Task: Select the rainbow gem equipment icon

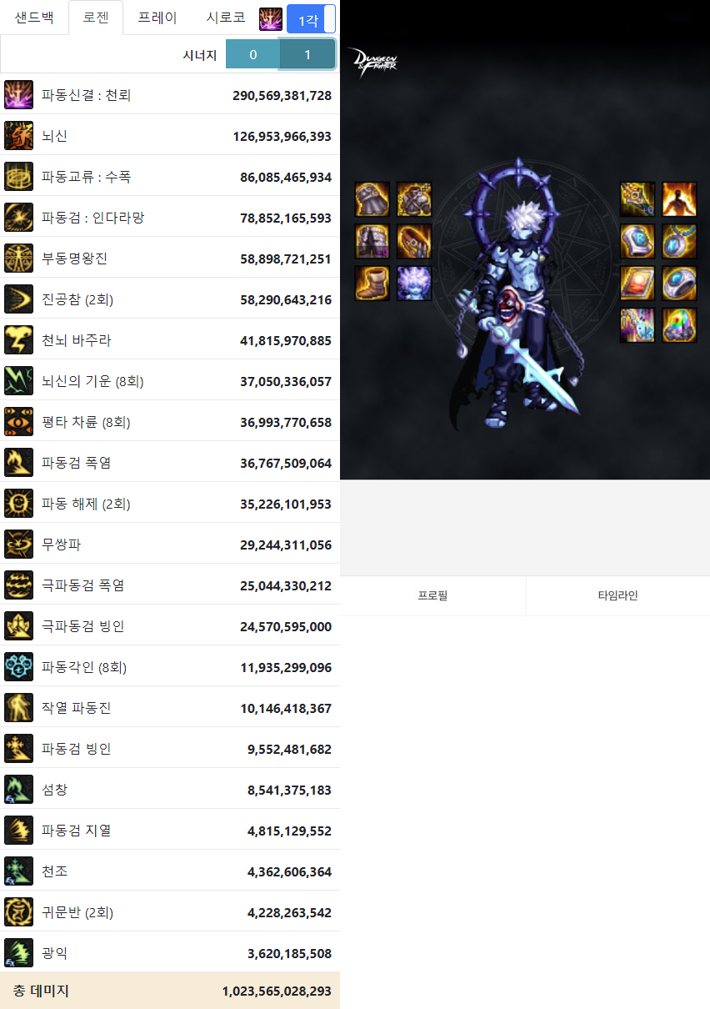Action: (679, 325)
